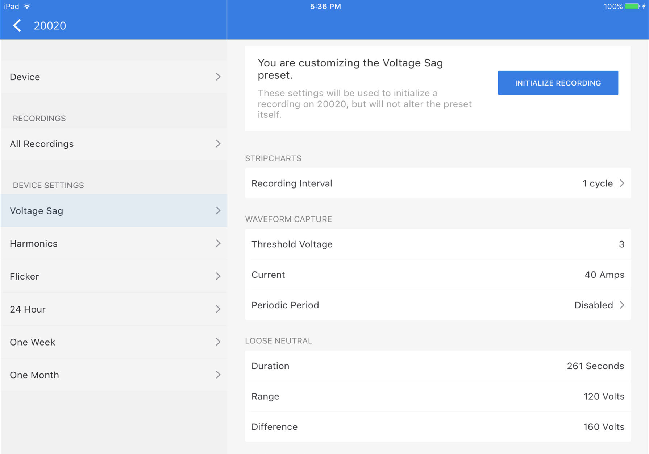This screenshot has height=454, width=649.
Task: Tap the Range setting showing 120 Volts
Action: point(435,396)
